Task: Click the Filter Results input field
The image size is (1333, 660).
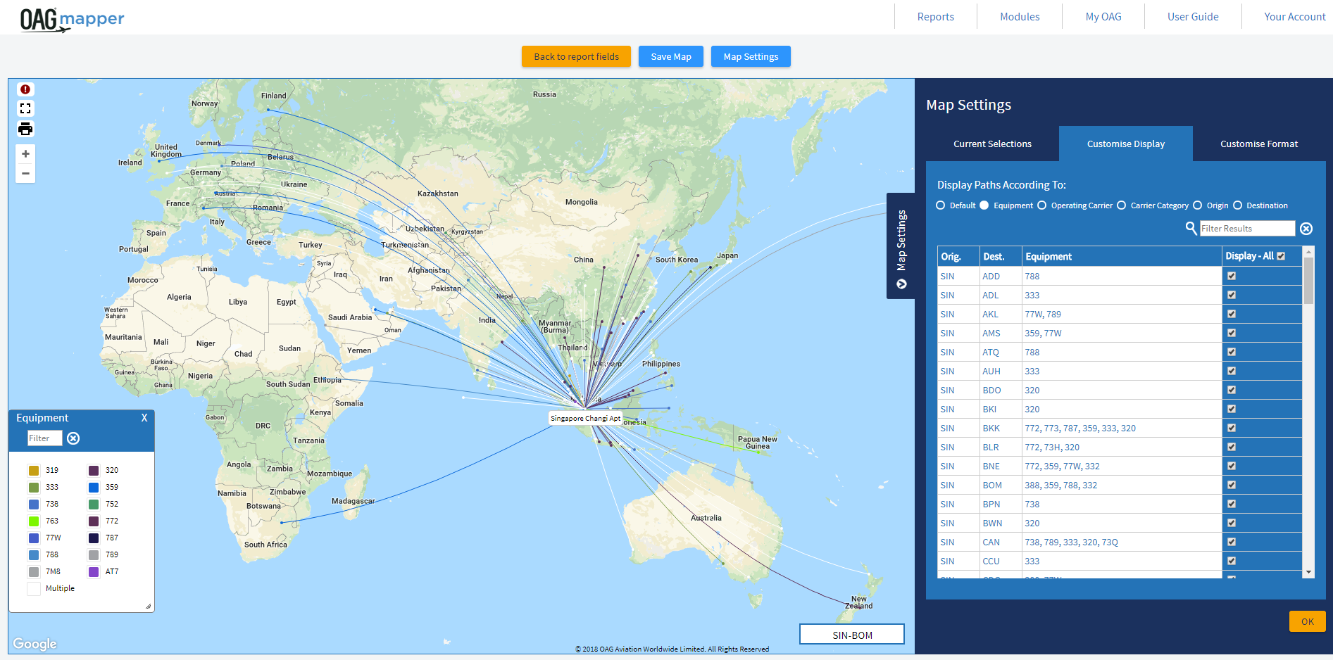Action: (x=1246, y=229)
